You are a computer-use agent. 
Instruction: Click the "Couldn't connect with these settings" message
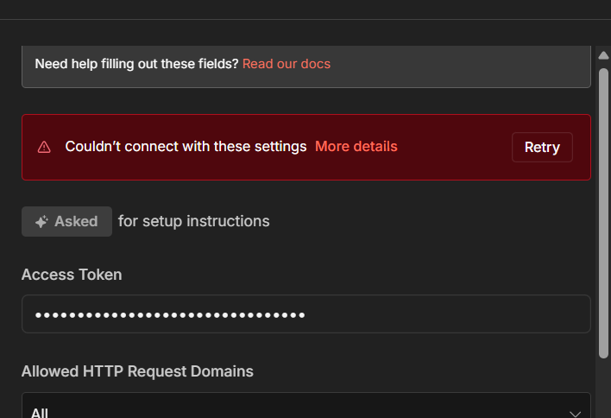(x=186, y=147)
